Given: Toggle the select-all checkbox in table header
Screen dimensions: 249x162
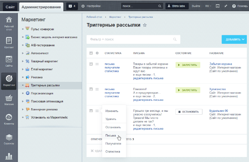Looking at the screenshot, I should 91,53.
